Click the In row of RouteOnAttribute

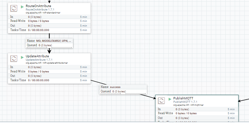49,17
